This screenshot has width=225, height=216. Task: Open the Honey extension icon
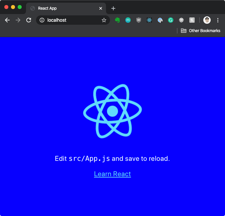coord(192,20)
